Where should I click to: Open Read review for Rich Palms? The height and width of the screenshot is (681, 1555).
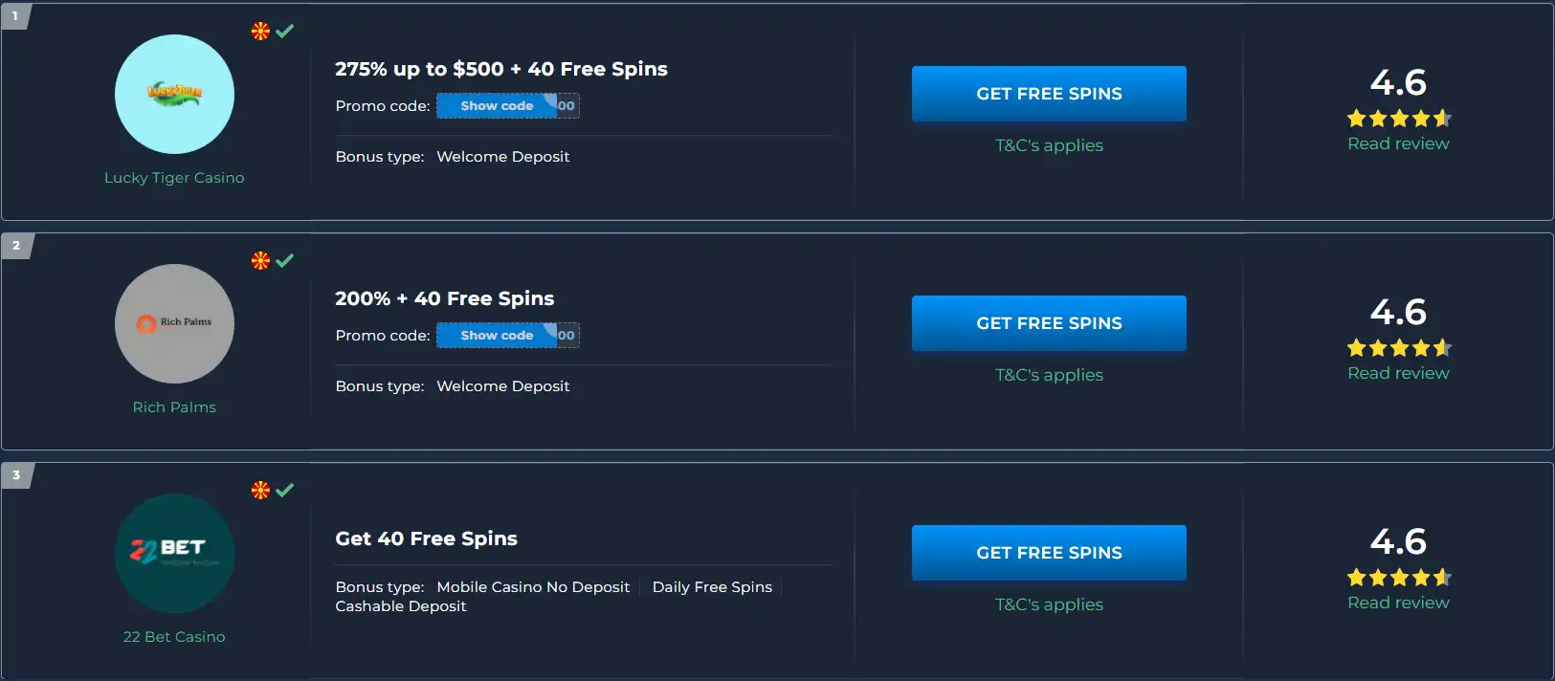1398,373
